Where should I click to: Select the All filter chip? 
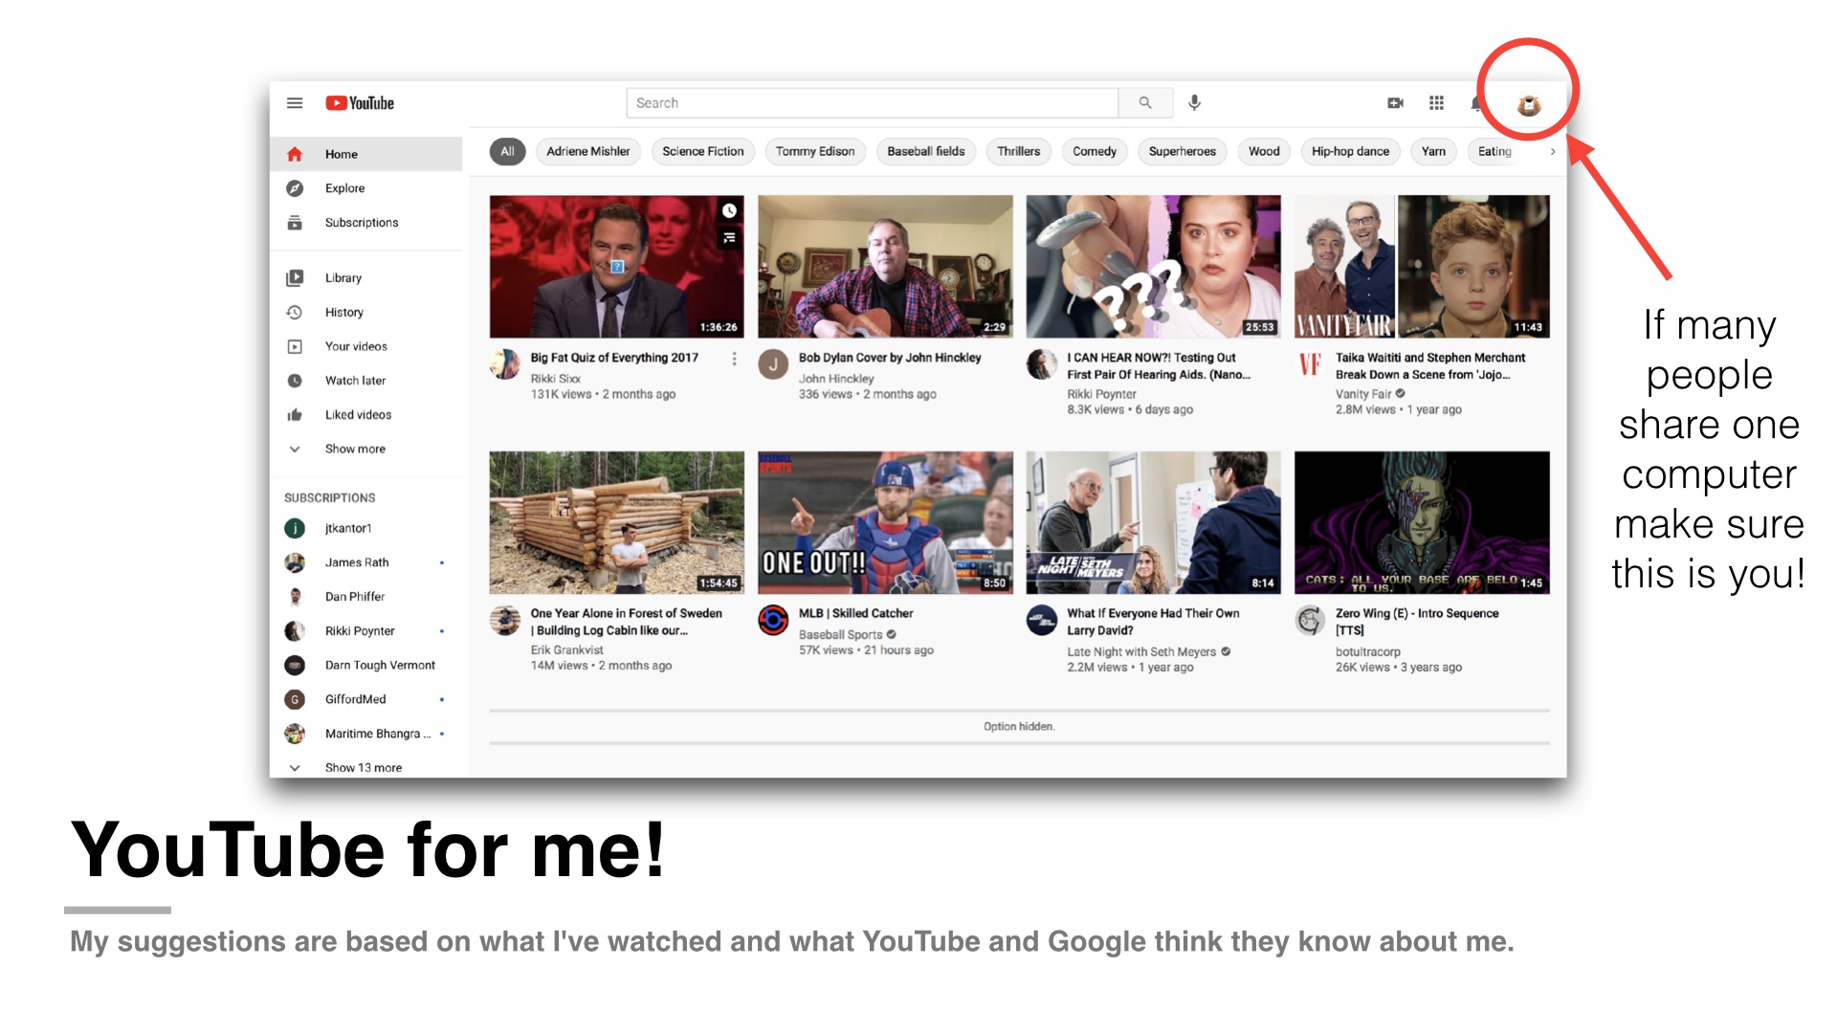(x=507, y=152)
